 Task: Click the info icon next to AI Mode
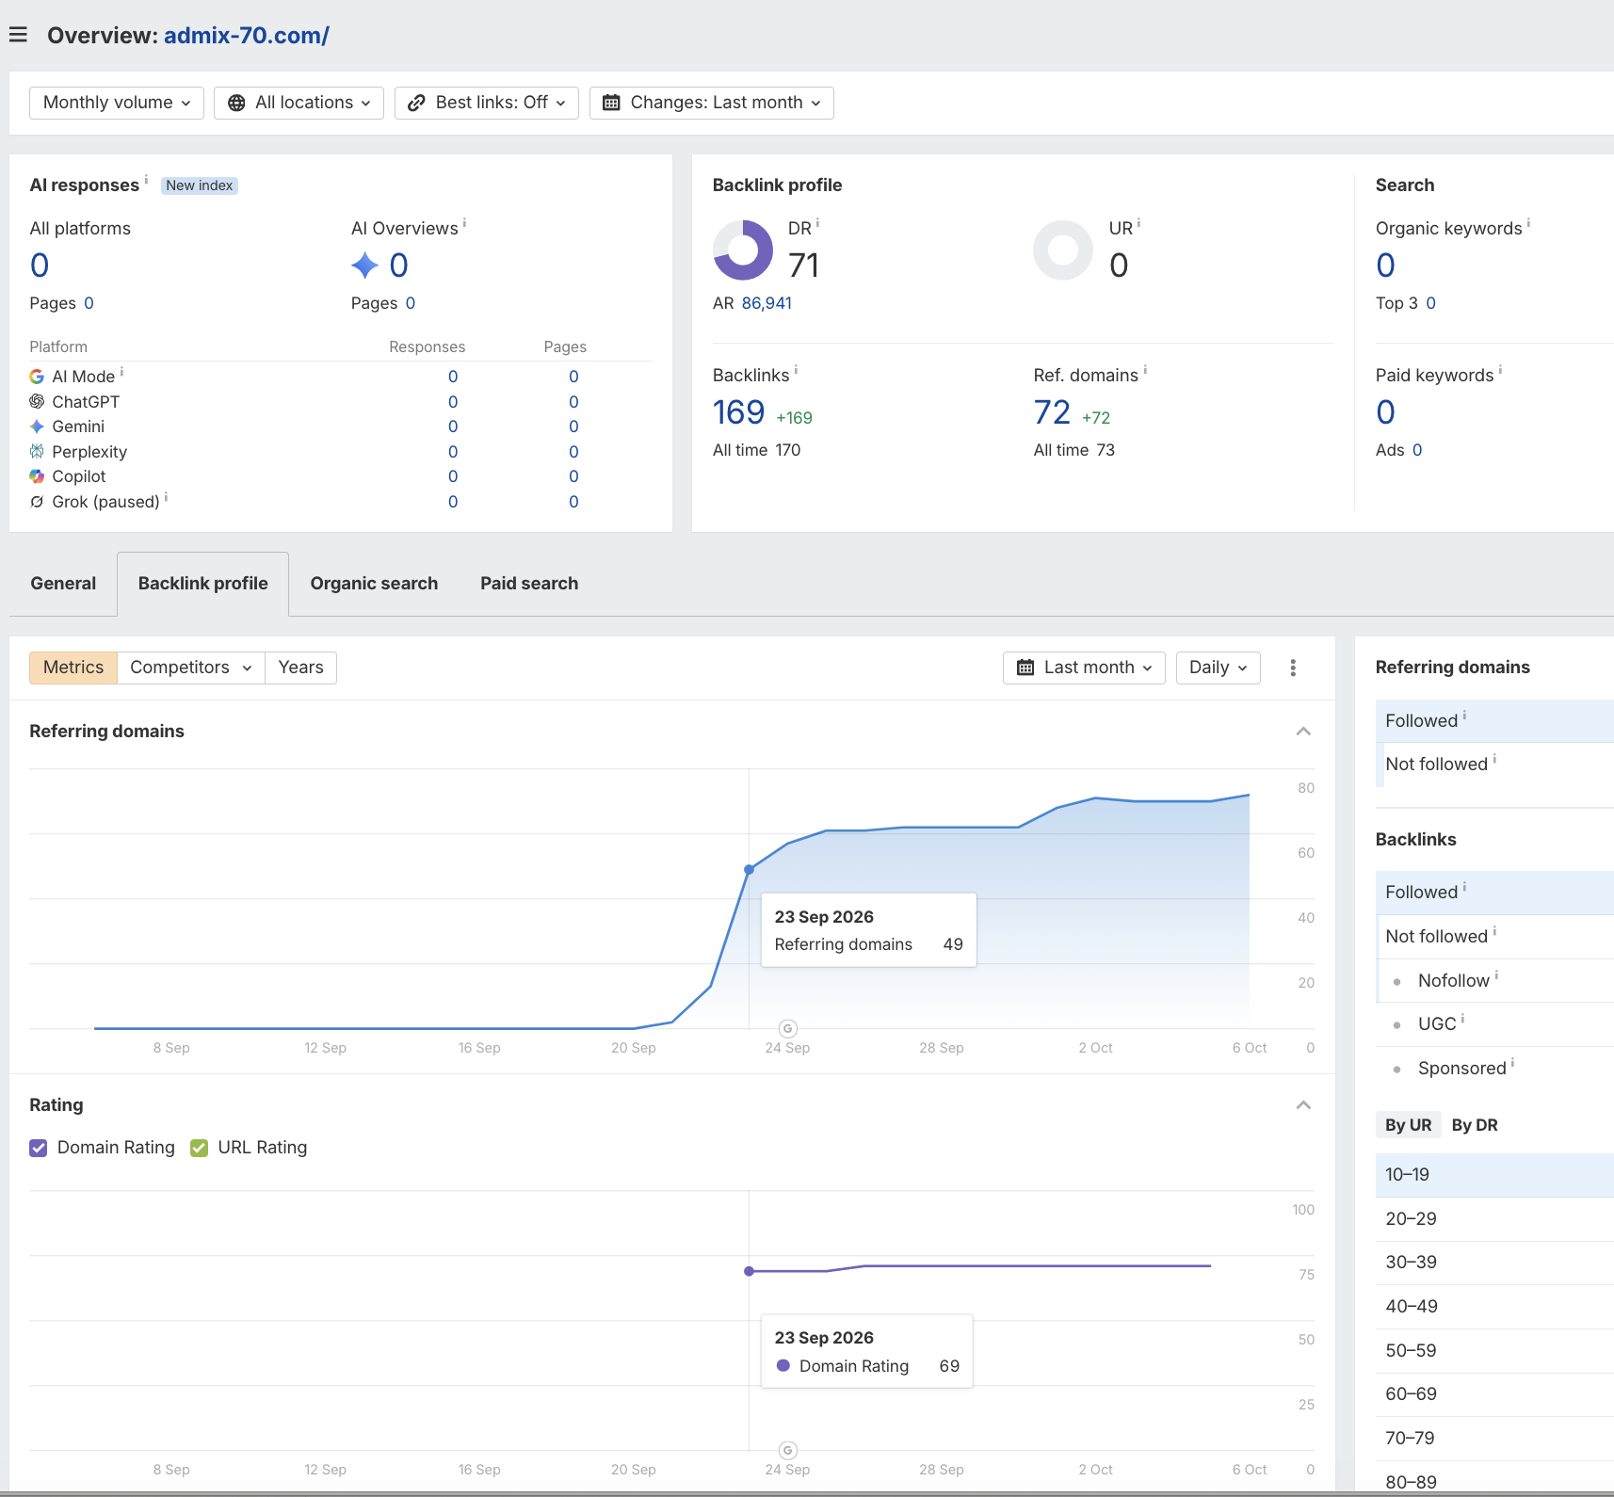point(121,372)
